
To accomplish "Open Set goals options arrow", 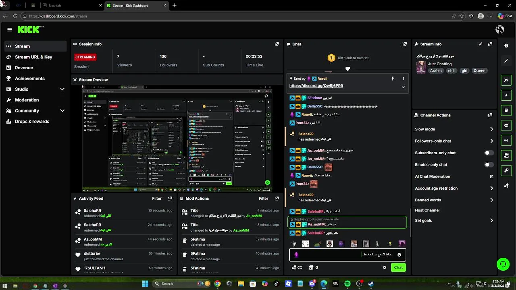I will (491, 220).
